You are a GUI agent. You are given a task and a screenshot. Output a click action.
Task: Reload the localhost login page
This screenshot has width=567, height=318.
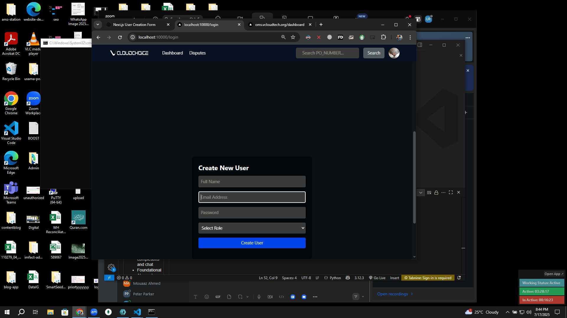120,37
